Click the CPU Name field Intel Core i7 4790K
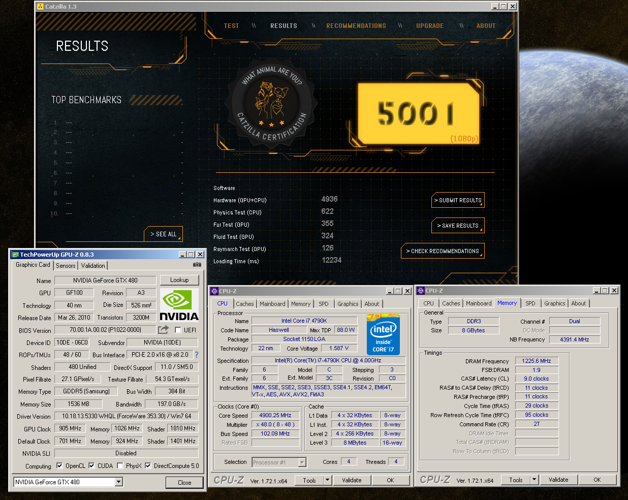The width and height of the screenshot is (628, 500). coord(304,321)
